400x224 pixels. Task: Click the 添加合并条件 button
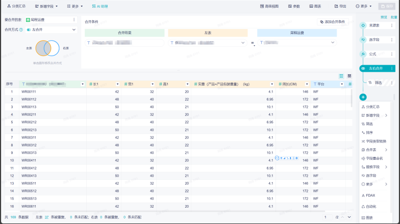pyautogui.click(x=332, y=22)
